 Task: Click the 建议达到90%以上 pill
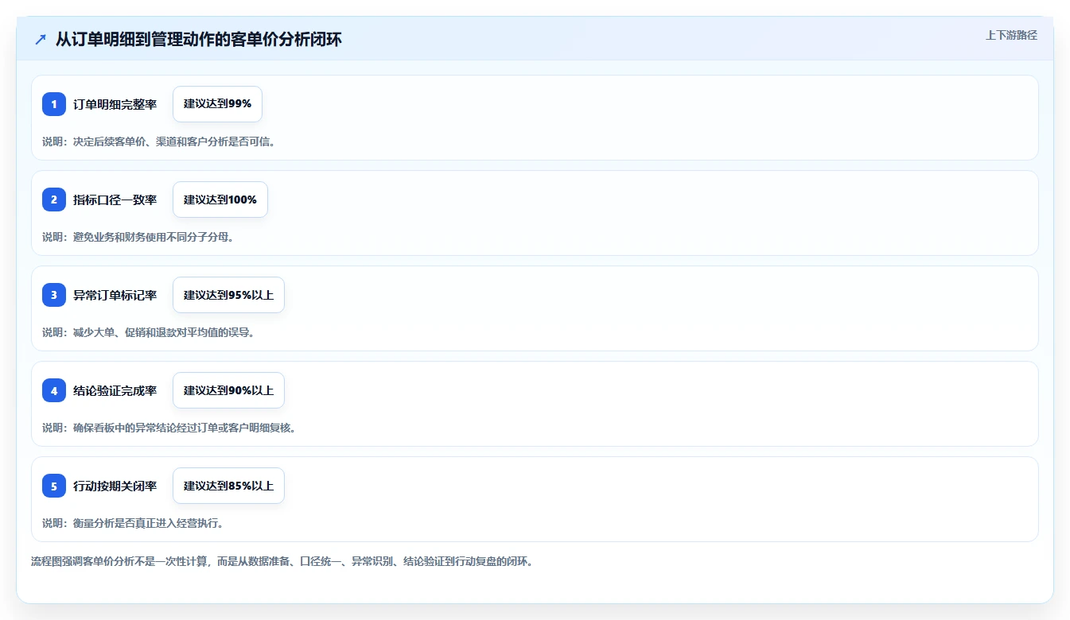click(228, 390)
